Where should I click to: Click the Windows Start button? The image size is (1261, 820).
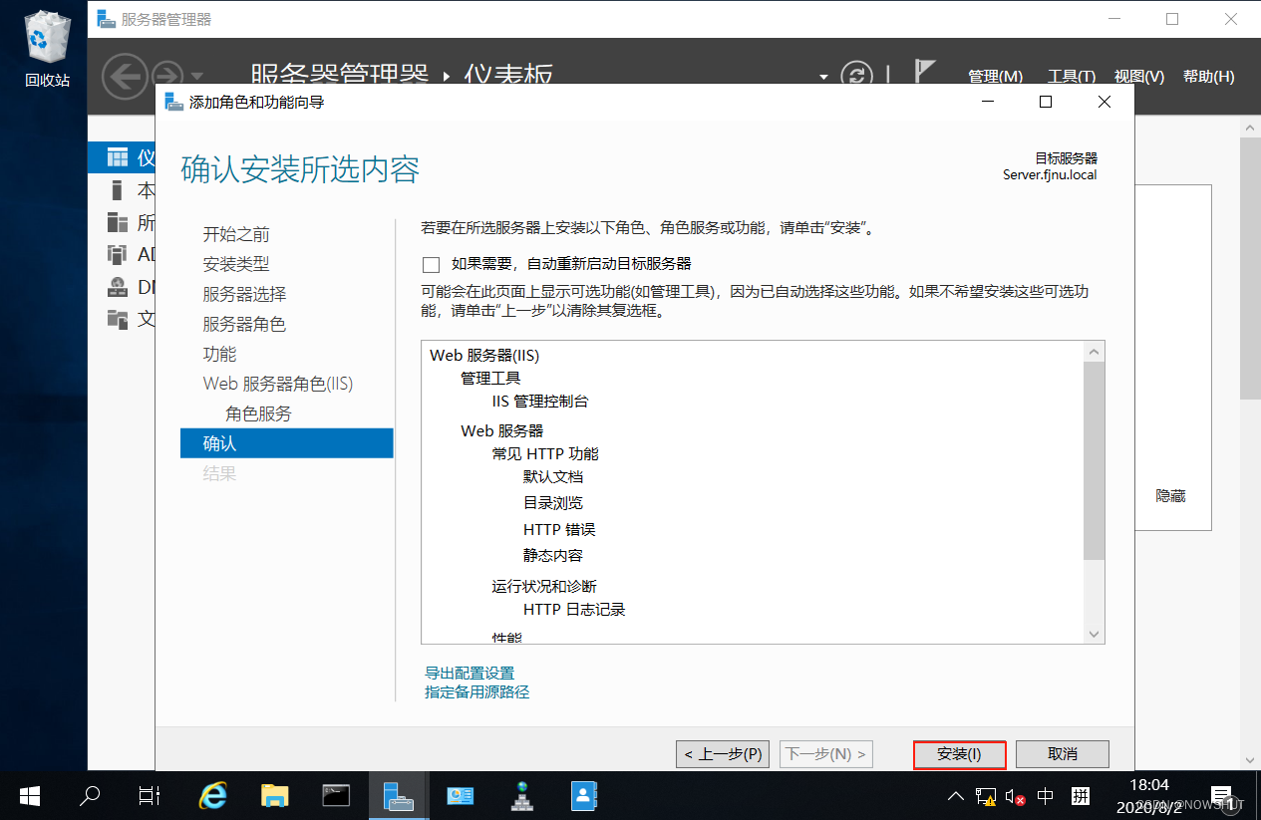point(30,795)
